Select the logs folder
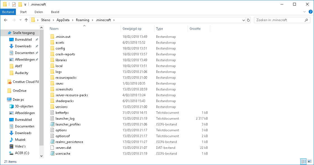This screenshot has width=314, height=165. coord(59,72)
